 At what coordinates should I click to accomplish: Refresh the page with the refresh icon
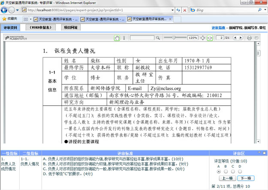click(x=178, y=10)
